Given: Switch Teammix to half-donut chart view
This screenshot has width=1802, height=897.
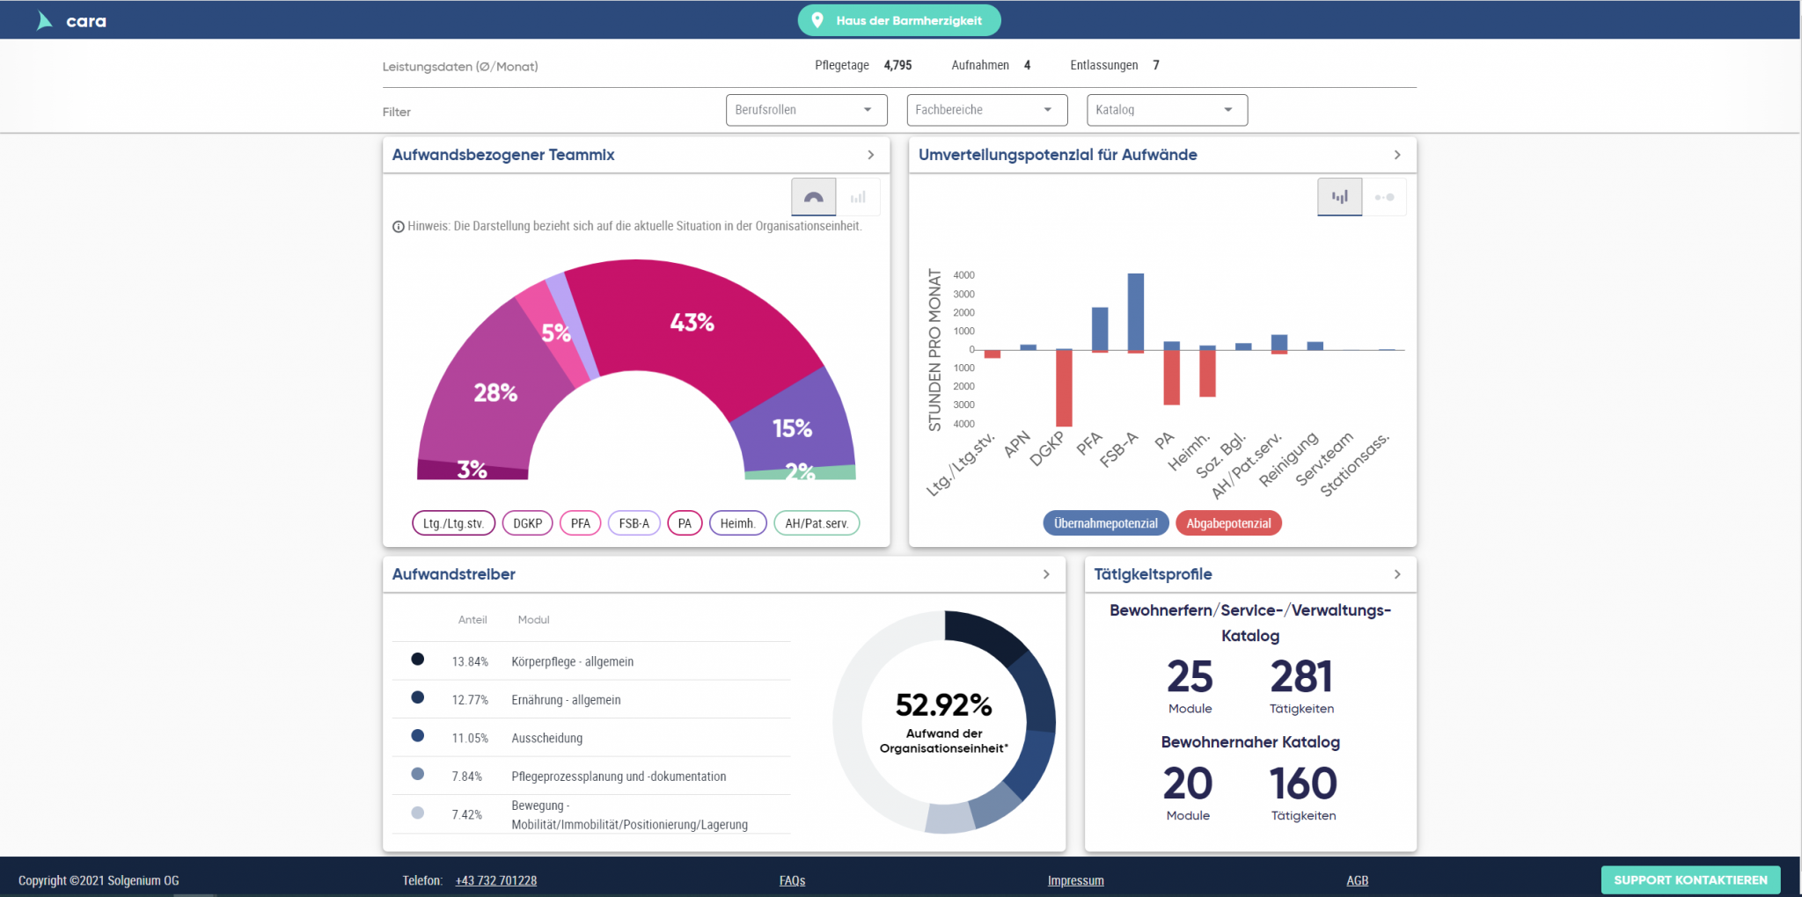Looking at the screenshot, I should 813,197.
